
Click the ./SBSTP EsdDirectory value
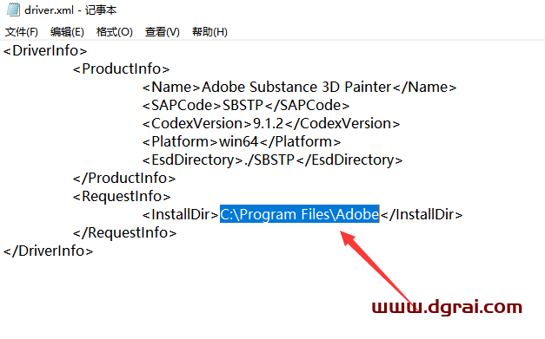coord(269,160)
